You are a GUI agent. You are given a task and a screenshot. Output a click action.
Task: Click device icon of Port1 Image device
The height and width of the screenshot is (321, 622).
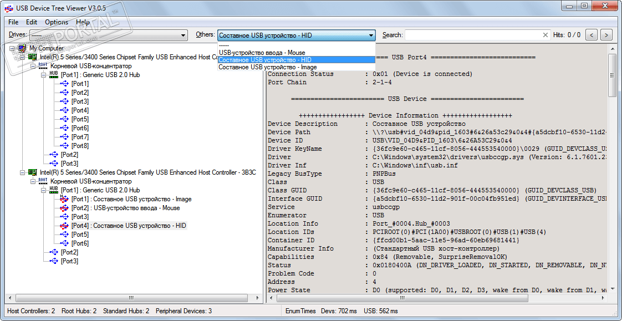[64, 199]
